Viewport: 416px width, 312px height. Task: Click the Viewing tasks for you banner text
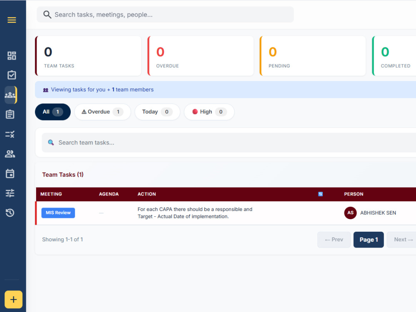click(102, 90)
